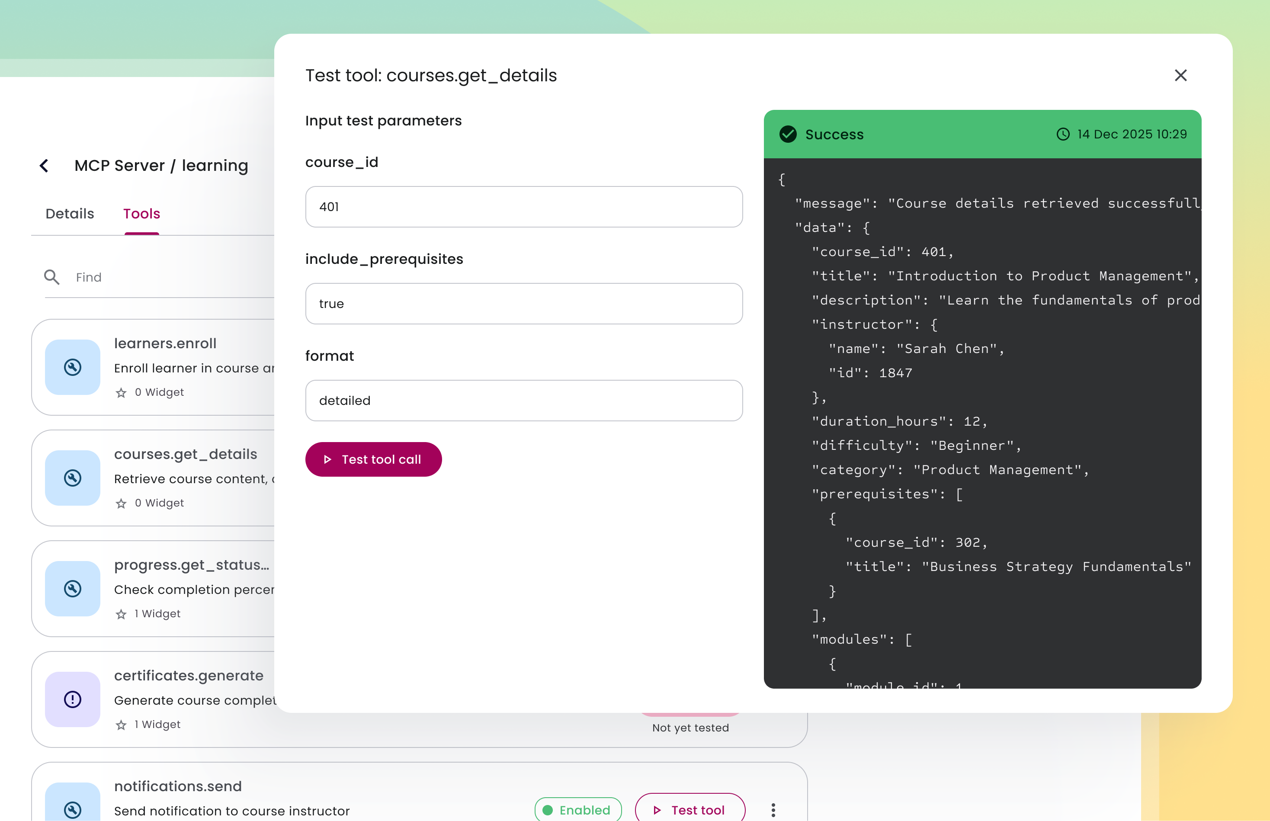Click the learners.enroll tool icon
Viewport: 1270px width, 821px height.
pyautogui.click(x=73, y=367)
